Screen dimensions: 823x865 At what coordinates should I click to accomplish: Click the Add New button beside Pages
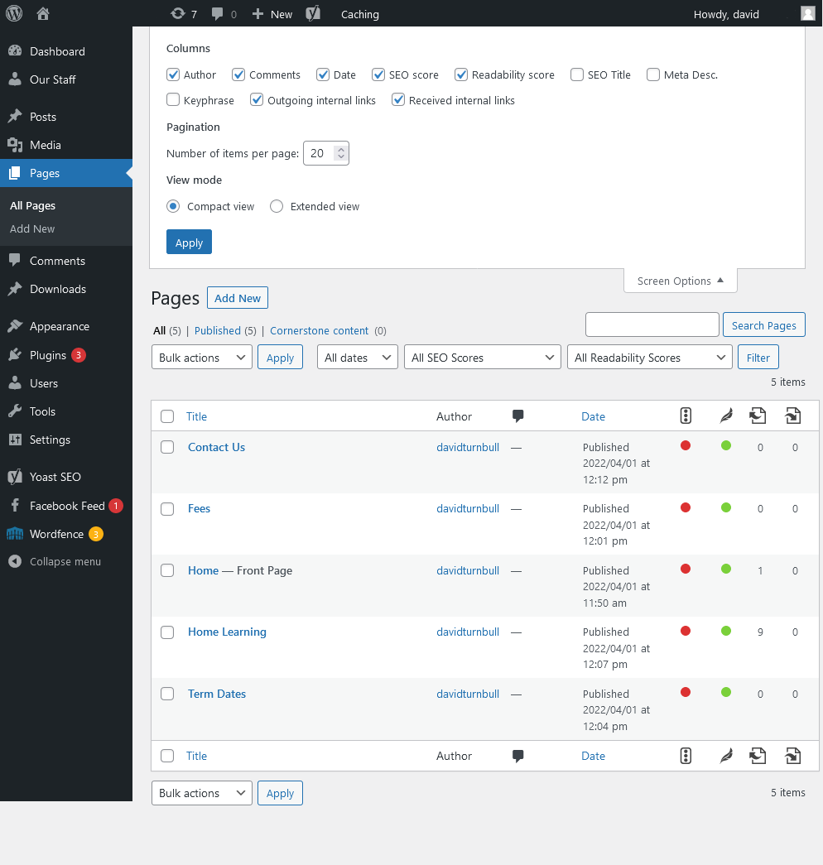click(238, 298)
